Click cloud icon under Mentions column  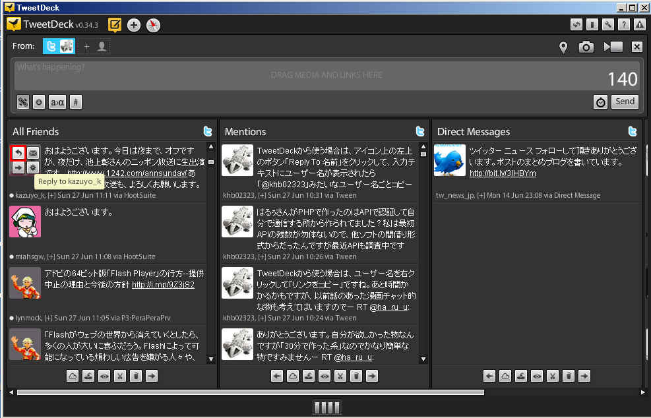pos(293,376)
